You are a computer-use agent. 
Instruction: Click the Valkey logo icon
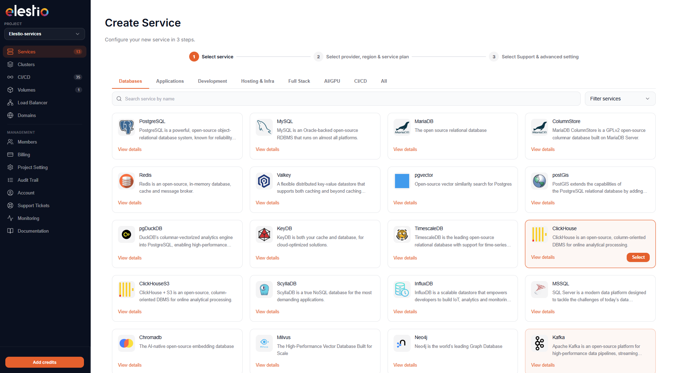(x=264, y=181)
